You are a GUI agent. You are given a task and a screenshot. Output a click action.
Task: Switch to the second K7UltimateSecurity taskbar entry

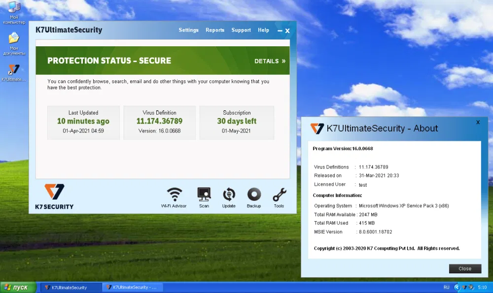[x=134, y=288]
